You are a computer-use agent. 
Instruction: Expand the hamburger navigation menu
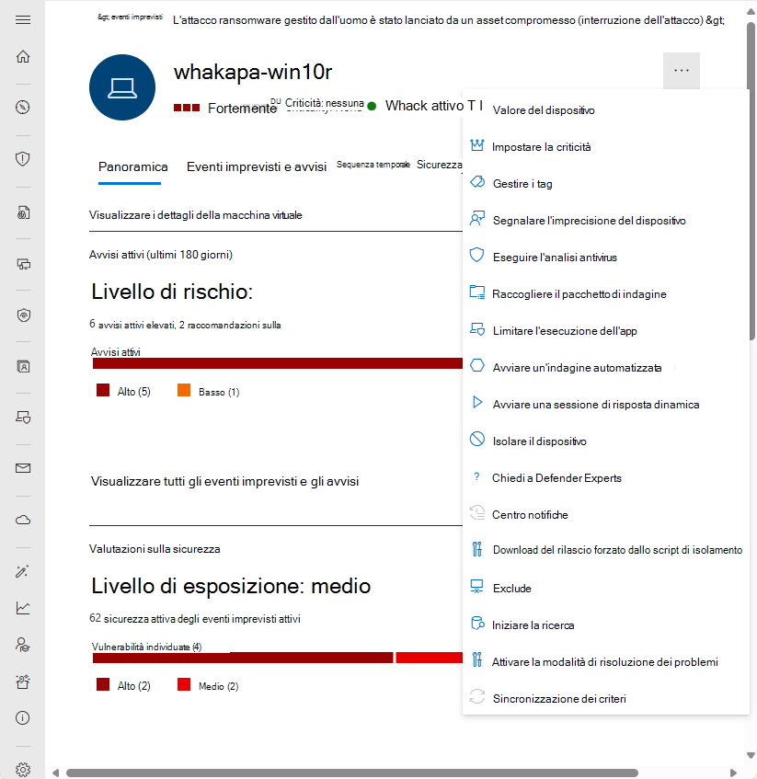coord(23,19)
